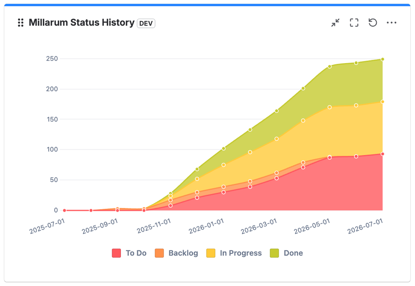Click the drag handle beside Millarum Status History

point(21,23)
